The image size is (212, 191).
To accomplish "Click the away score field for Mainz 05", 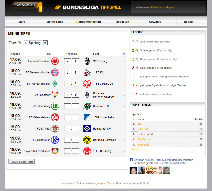I will tap(75, 84).
